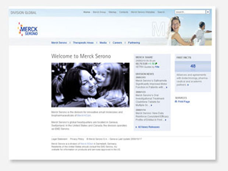Click the search submit arrow button

(208, 12)
